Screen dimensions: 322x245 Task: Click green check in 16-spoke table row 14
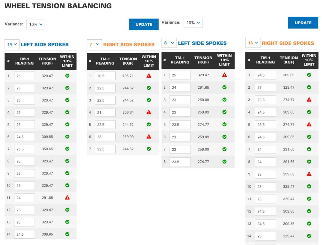(309, 236)
